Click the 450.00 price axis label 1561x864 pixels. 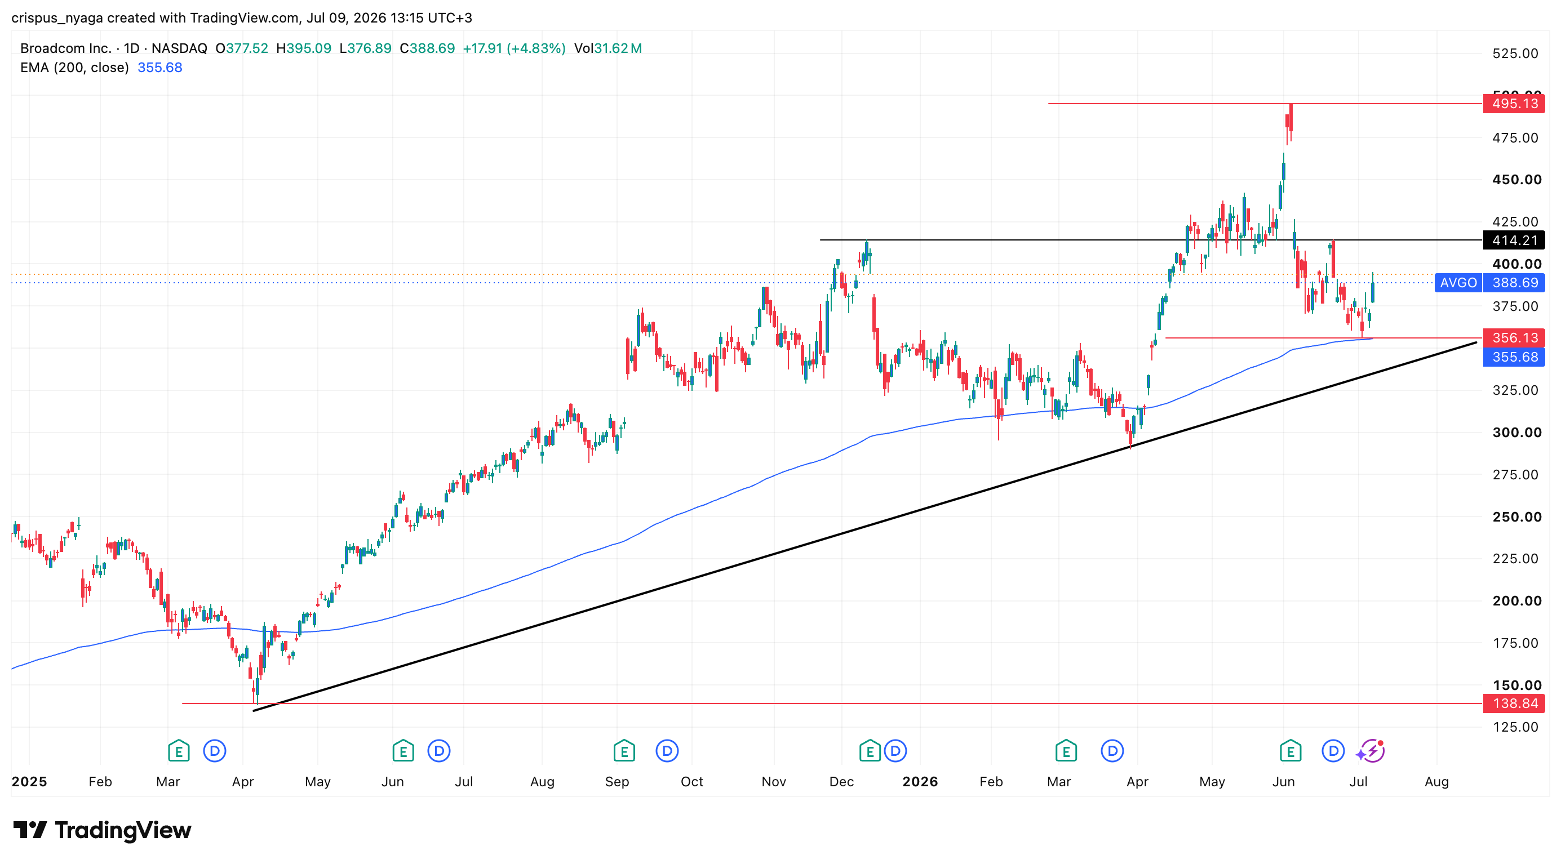[1516, 179]
